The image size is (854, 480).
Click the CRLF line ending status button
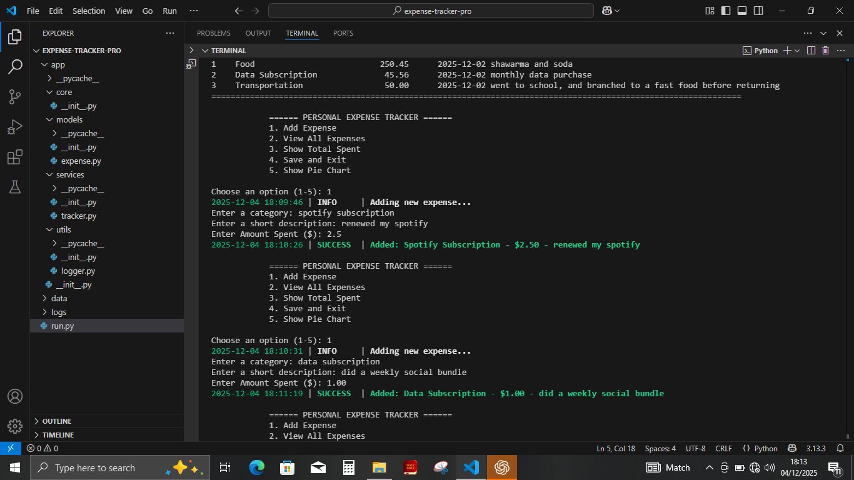coord(723,448)
